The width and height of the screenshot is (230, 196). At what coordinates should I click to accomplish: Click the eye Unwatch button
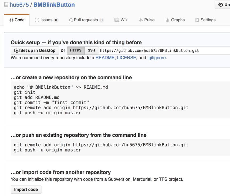pos(222,5)
